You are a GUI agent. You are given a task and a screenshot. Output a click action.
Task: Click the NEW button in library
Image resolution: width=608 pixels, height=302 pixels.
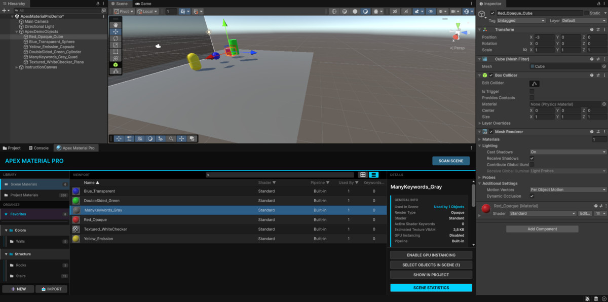18,289
